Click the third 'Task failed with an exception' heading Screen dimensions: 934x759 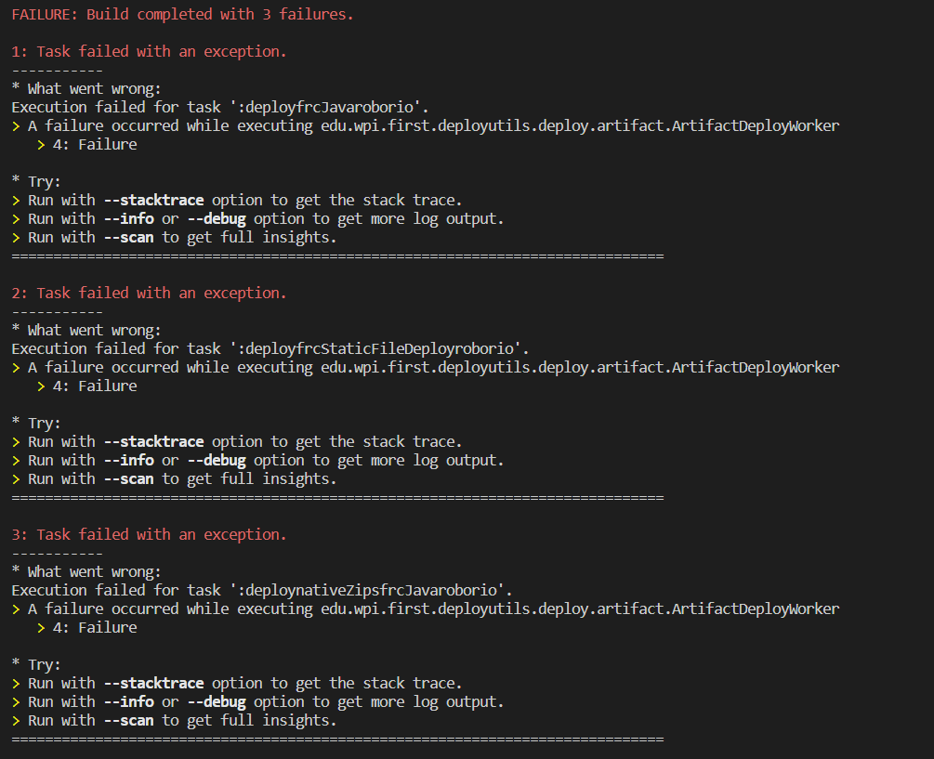(x=149, y=535)
